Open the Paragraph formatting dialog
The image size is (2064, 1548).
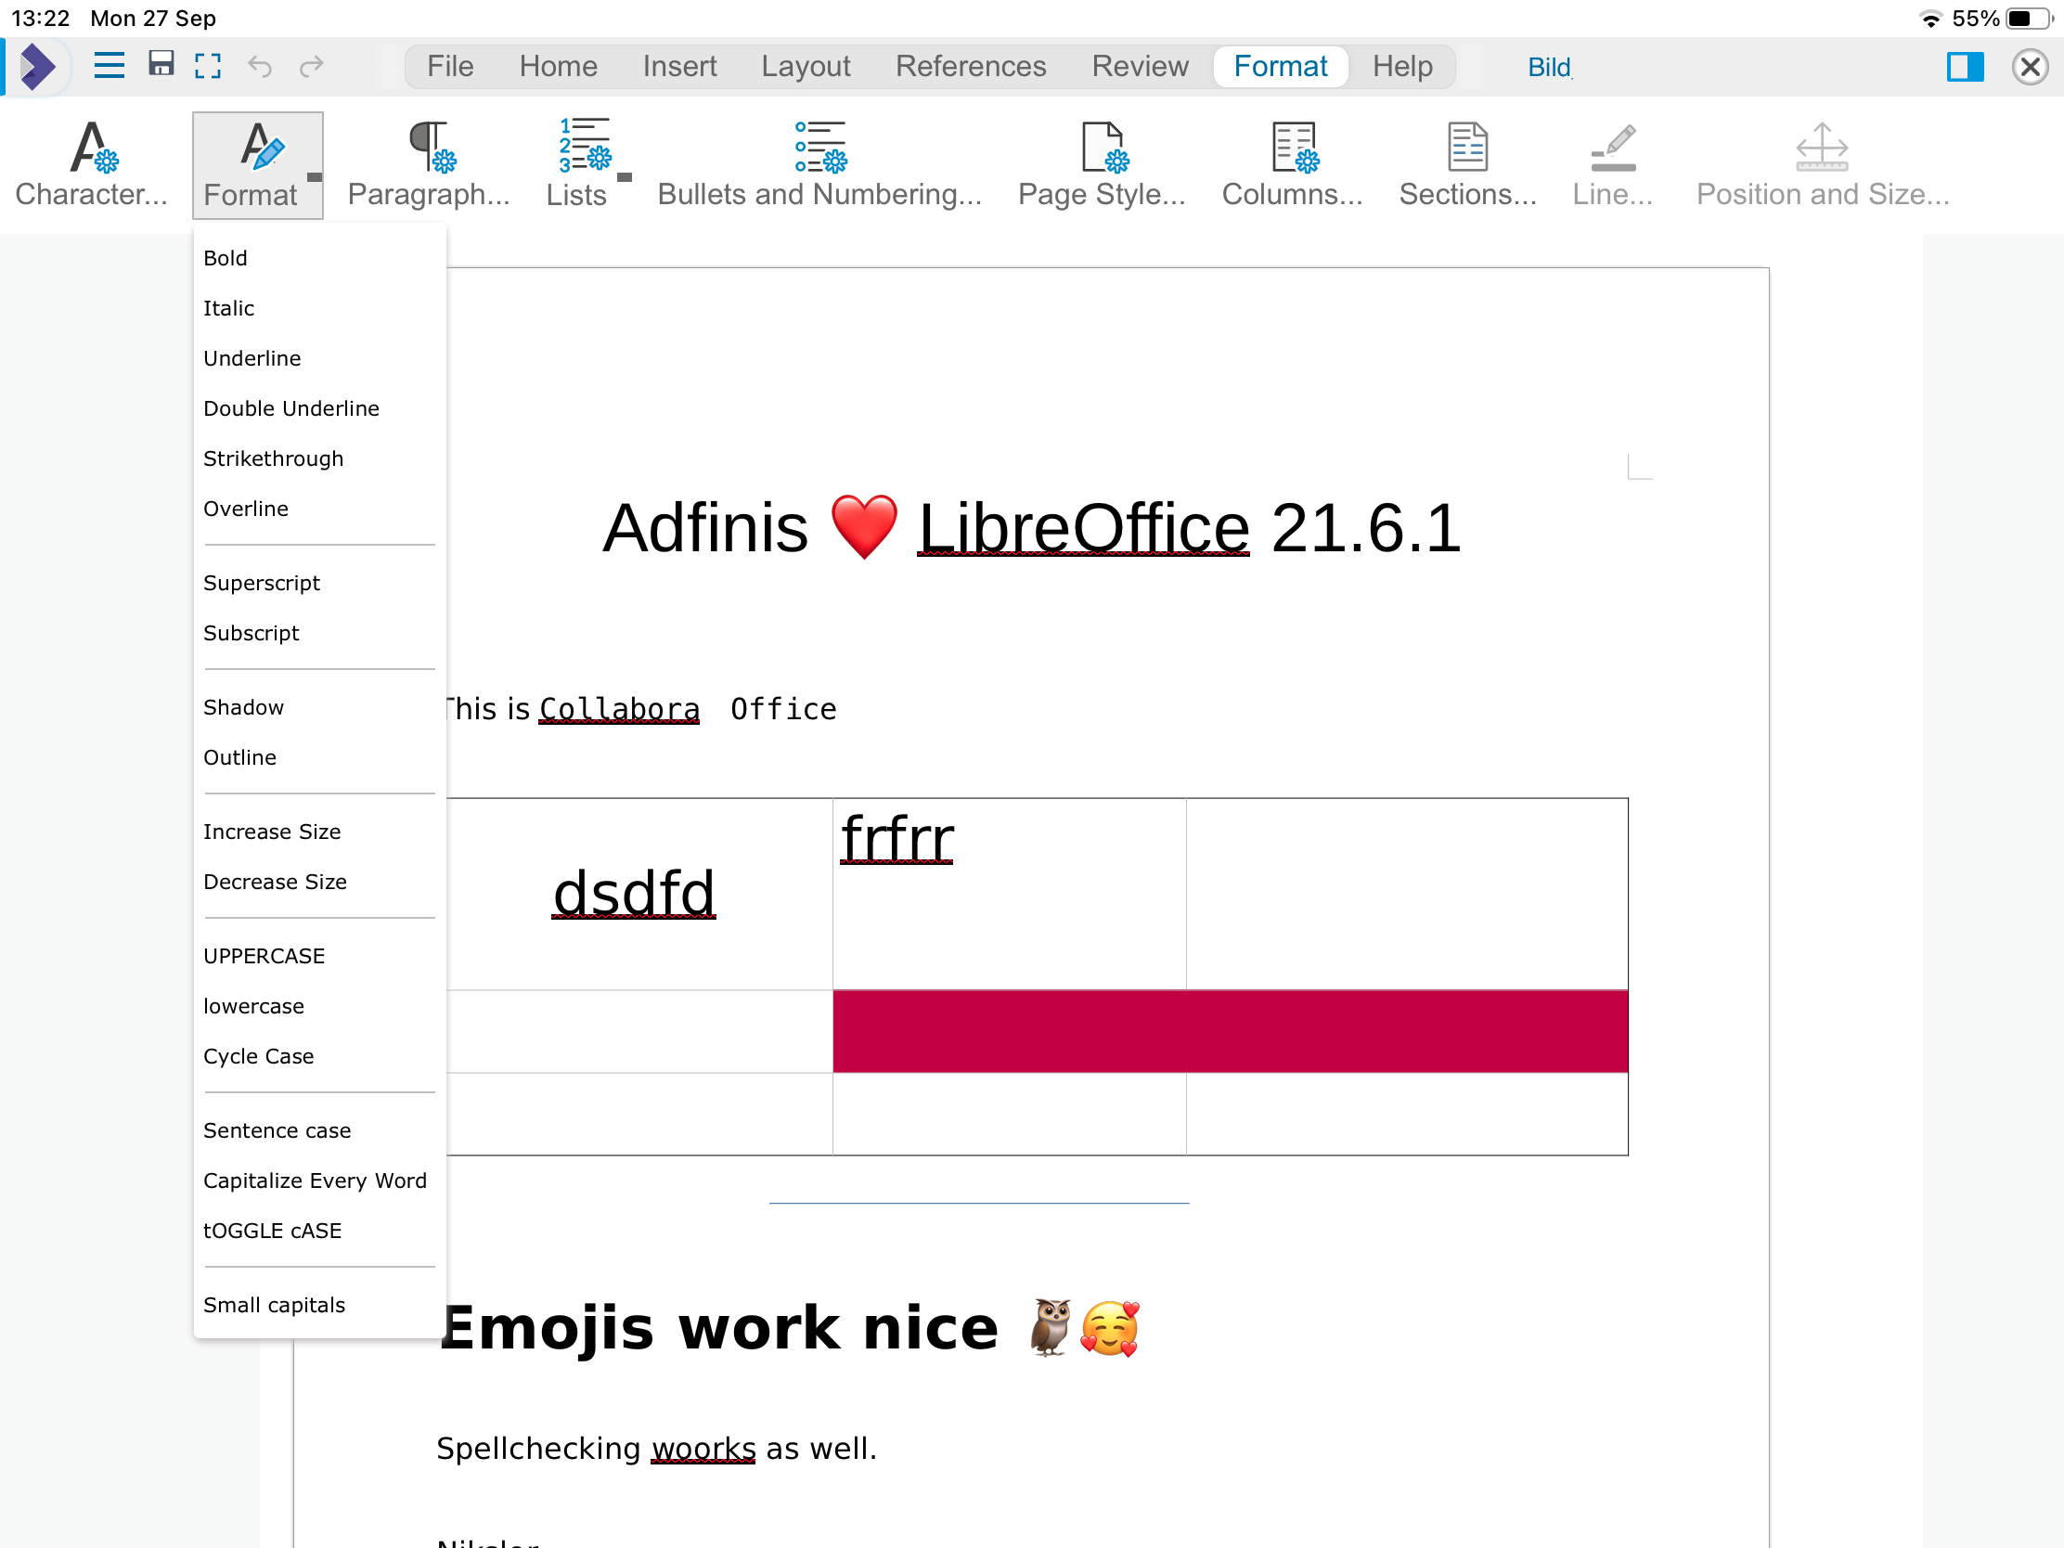tap(428, 164)
